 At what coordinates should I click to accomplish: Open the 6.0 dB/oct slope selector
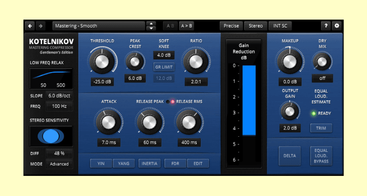click(59, 96)
